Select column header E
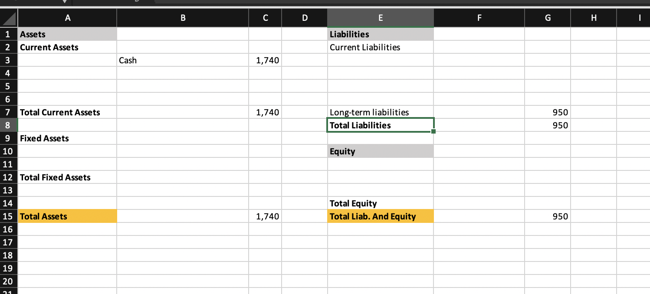Image resolution: width=650 pixels, height=294 pixels. 380,18
